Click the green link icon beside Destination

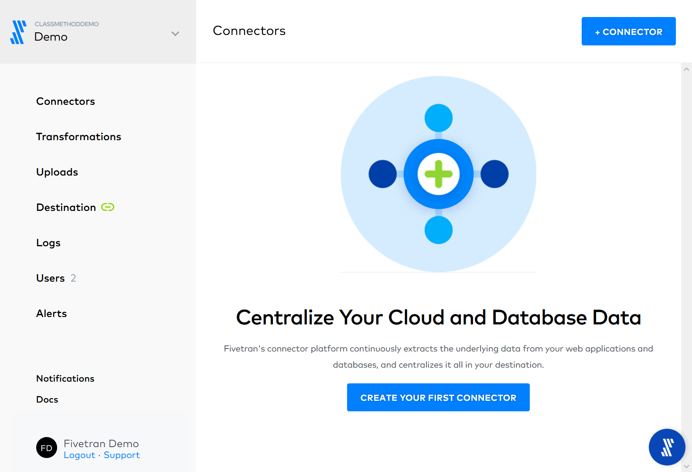pyautogui.click(x=108, y=207)
